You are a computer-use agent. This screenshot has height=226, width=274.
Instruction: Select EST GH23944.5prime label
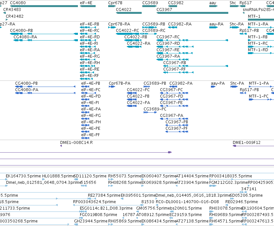tap(91, 221)
